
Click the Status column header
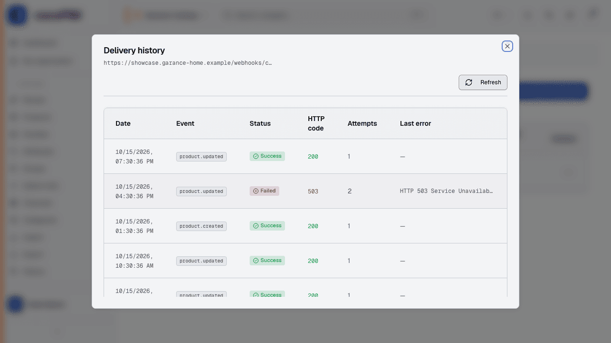coord(260,123)
